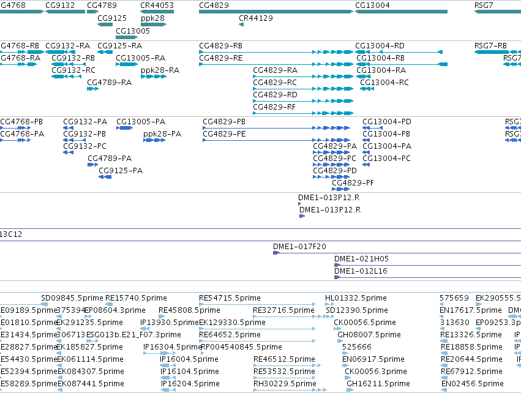The image size is (521, 393).
Task: Click EST RE54715.5prime label
Action: [230, 298]
